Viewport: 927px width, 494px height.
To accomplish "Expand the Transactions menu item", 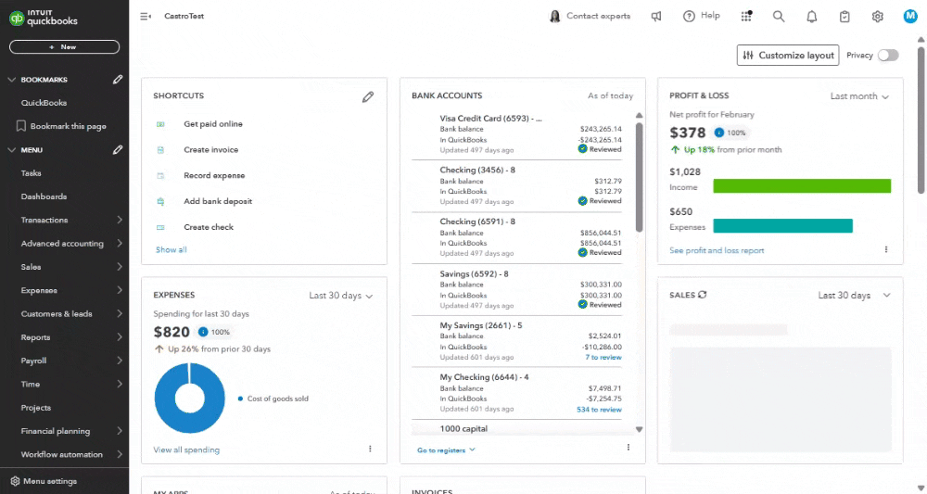I will coord(71,220).
